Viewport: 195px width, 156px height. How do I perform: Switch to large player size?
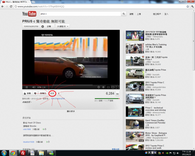[113, 87]
